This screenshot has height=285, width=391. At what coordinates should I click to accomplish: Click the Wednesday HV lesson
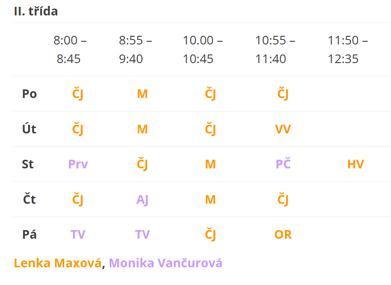click(355, 164)
